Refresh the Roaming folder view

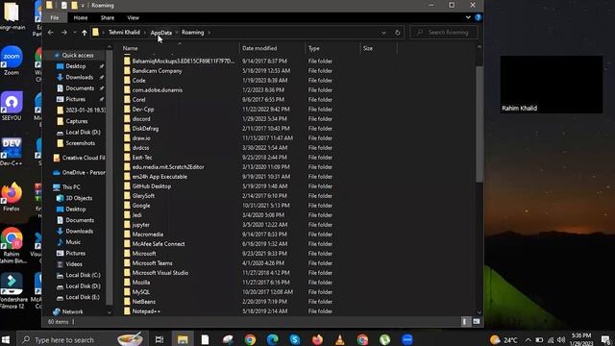pos(397,33)
